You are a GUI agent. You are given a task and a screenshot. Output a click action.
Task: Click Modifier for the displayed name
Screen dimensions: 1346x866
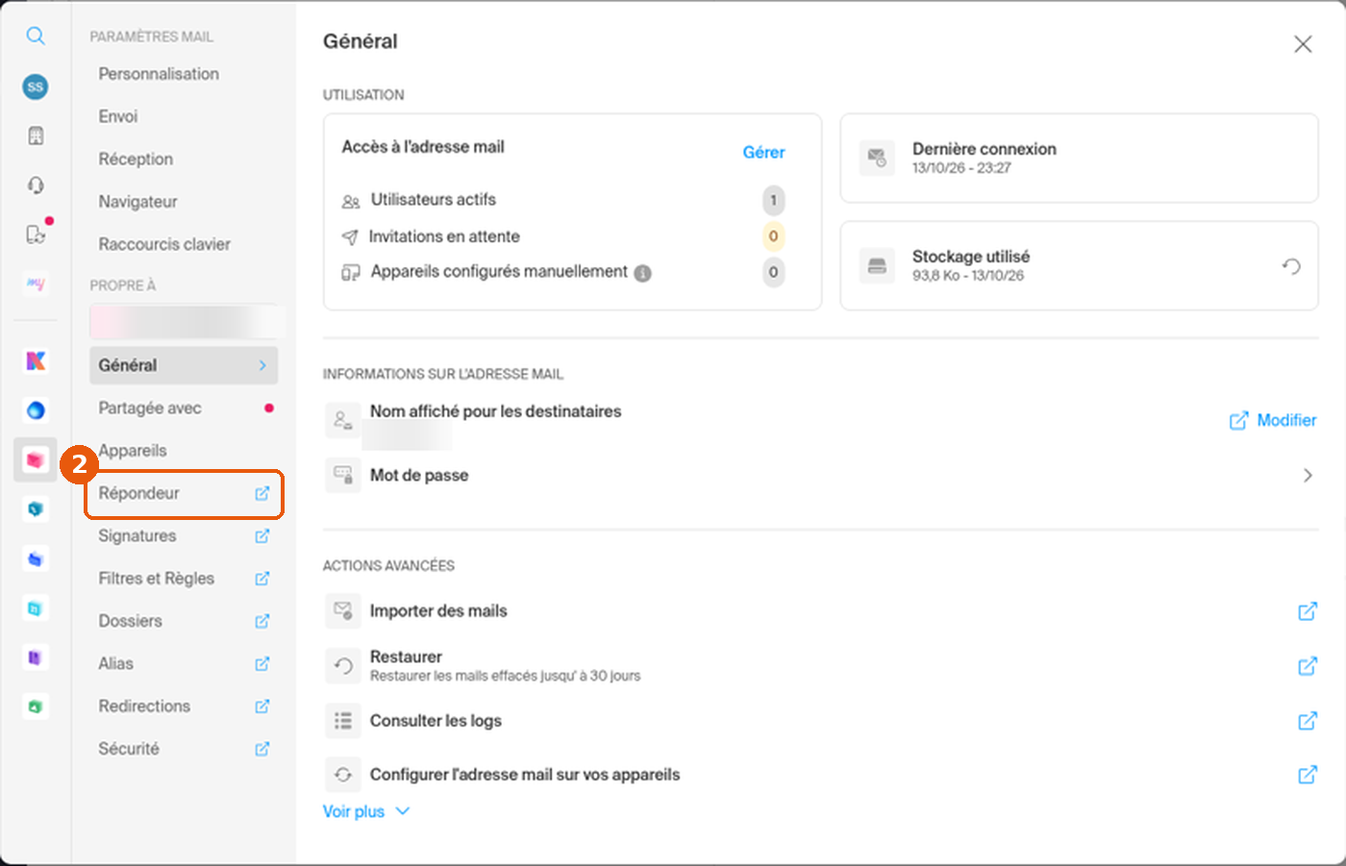coord(1273,421)
